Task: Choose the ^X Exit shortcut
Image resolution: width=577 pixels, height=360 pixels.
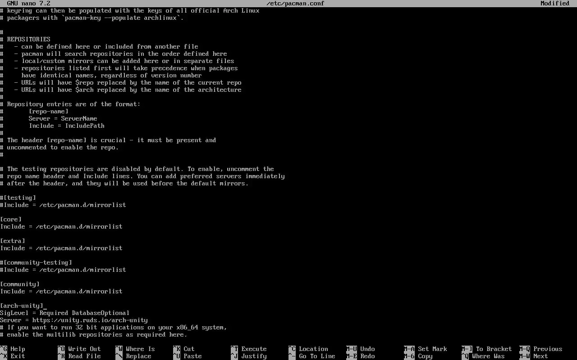Action: coord(13,356)
